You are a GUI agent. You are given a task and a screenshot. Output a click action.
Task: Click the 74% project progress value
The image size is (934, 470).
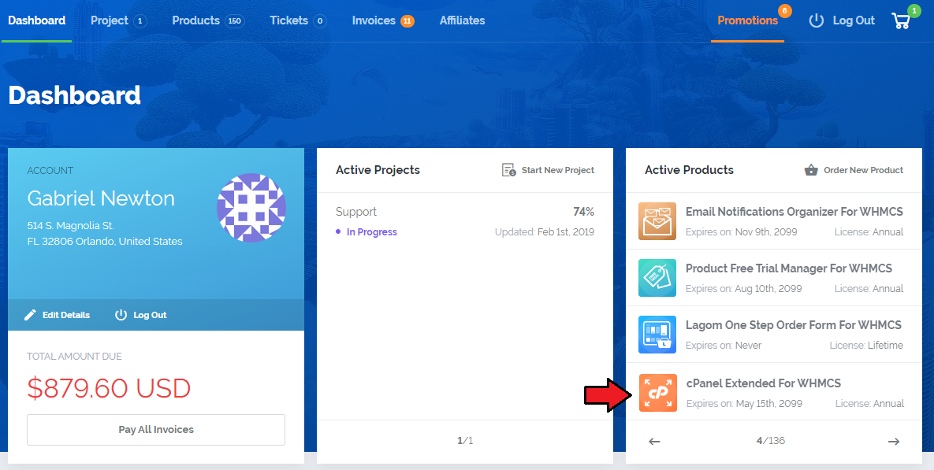[x=584, y=212]
